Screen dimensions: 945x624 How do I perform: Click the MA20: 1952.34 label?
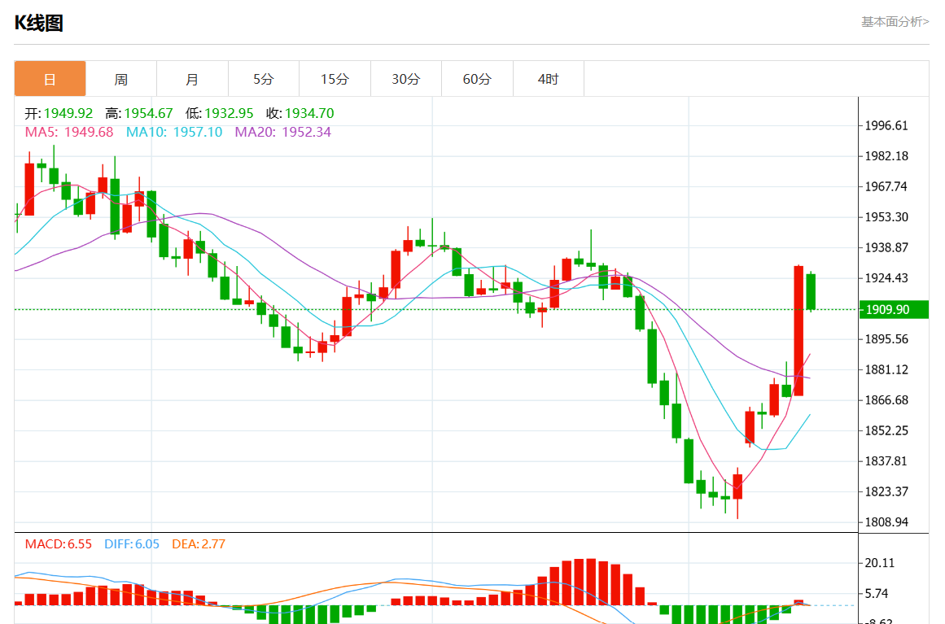point(282,132)
